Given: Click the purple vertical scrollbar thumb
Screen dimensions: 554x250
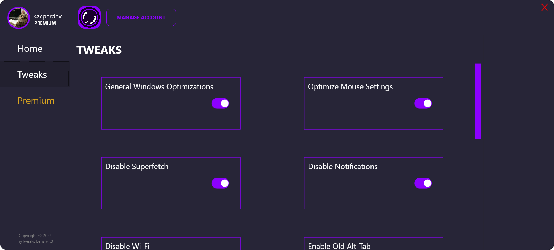Looking at the screenshot, I should (x=478, y=101).
